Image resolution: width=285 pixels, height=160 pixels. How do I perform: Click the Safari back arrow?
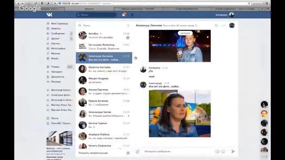click(x=18, y=3)
